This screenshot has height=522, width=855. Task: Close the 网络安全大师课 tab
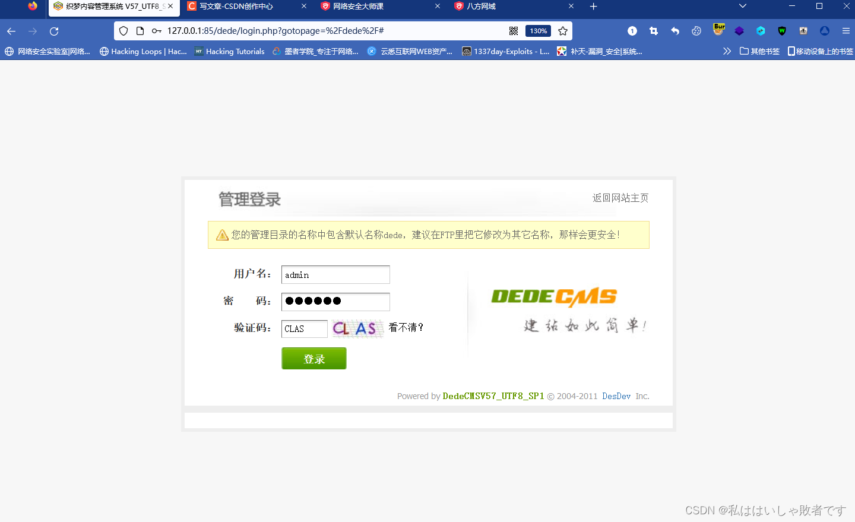pyautogui.click(x=438, y=6)
